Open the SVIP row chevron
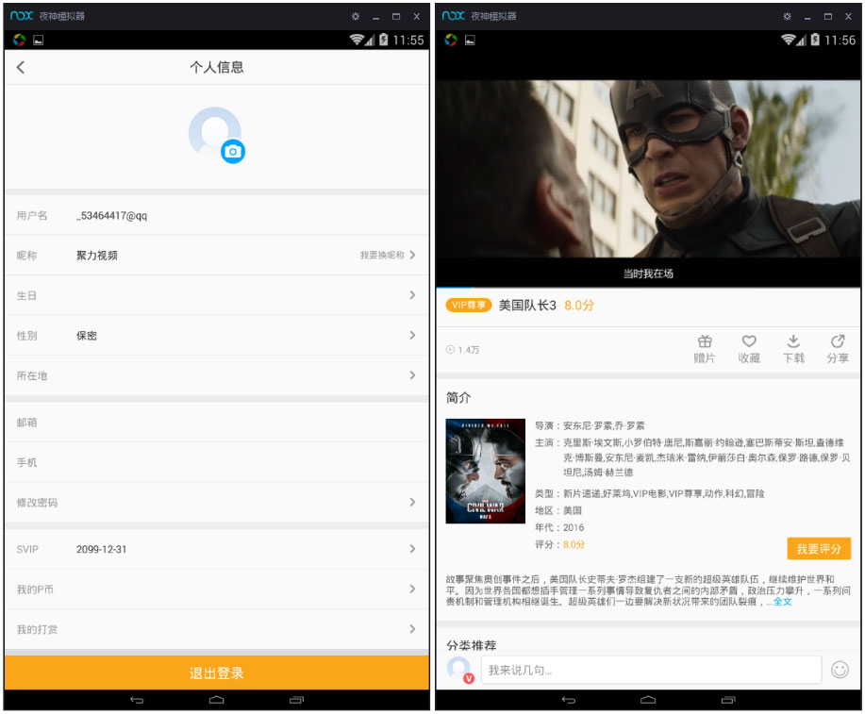This screenshot has height=714, width=865. coord(412,548)
